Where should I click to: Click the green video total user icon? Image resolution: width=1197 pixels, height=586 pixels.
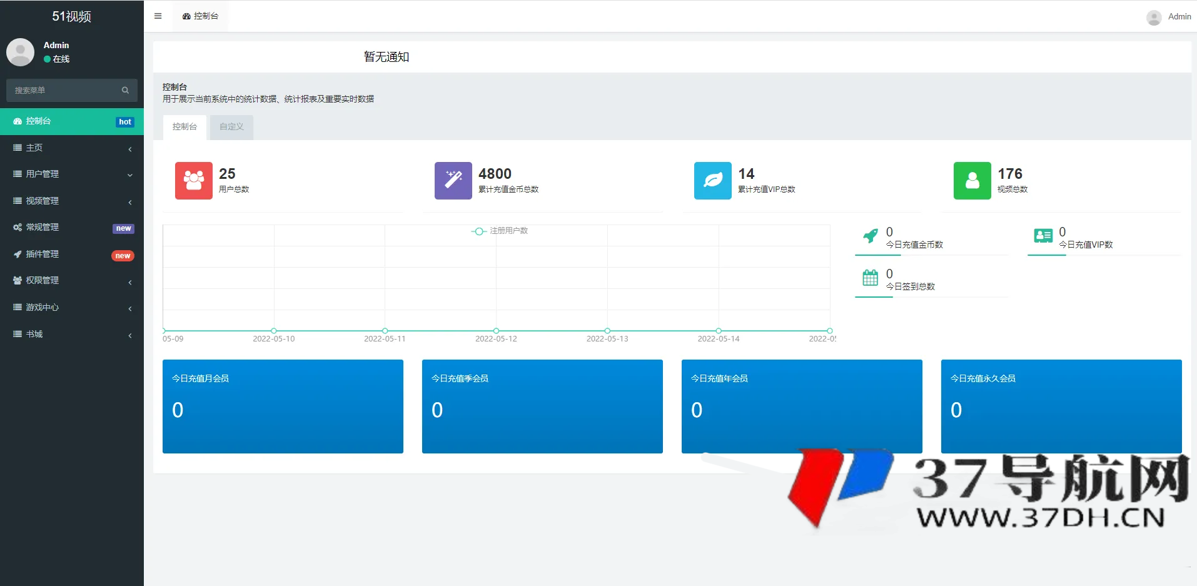[972, 181]
